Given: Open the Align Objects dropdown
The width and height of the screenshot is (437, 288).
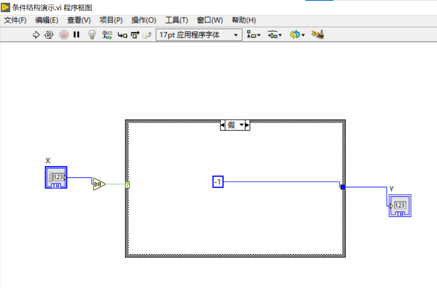Looking at the screenshot, I should coord(254,35).
